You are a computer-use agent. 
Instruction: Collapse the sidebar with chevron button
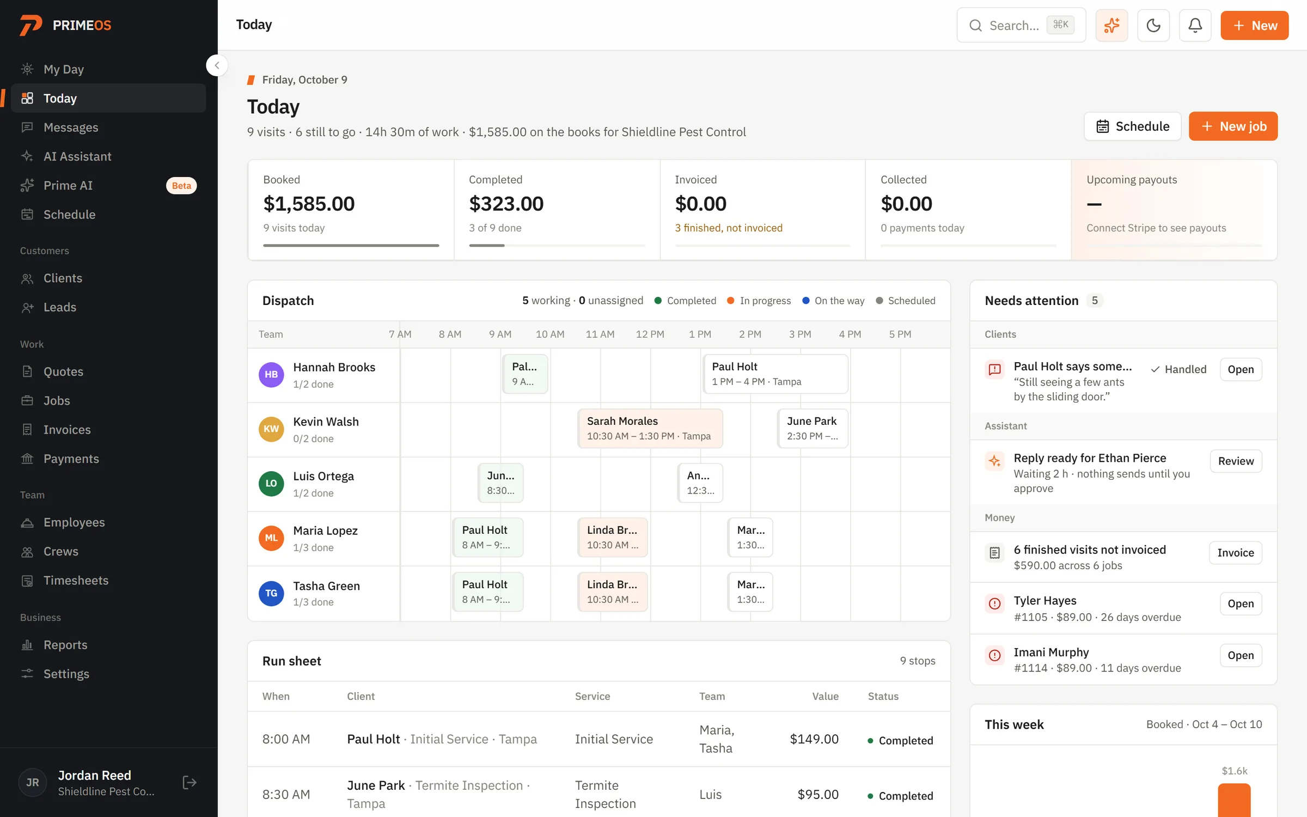pos(217,65)
